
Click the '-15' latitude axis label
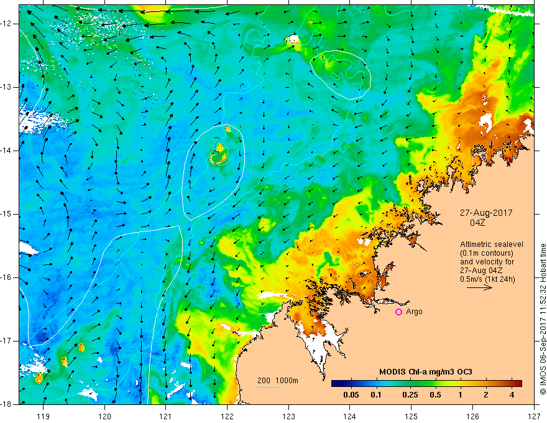click(6, 214)
